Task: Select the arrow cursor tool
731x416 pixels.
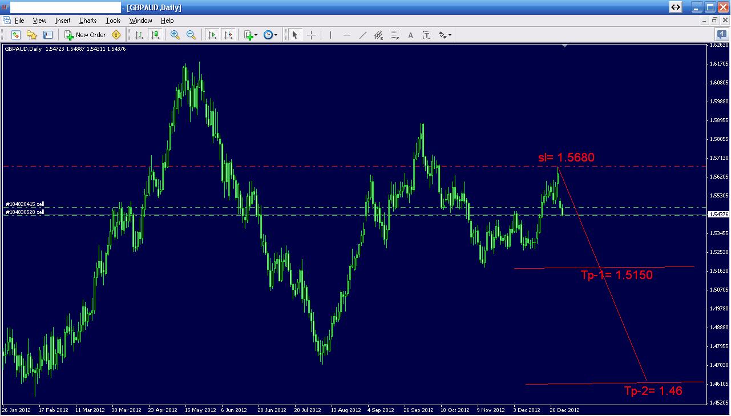Action: [x=295, y=35]
